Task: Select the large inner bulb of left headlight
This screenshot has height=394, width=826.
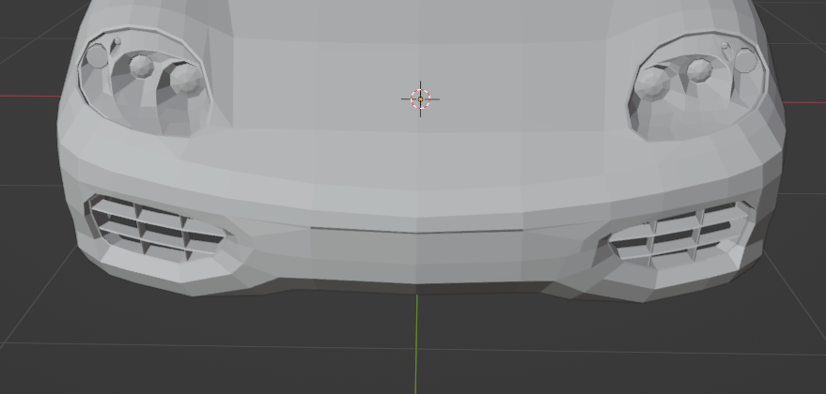Action: coord(186,78)
